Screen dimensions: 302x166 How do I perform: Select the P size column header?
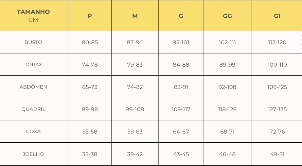(90, 16)
